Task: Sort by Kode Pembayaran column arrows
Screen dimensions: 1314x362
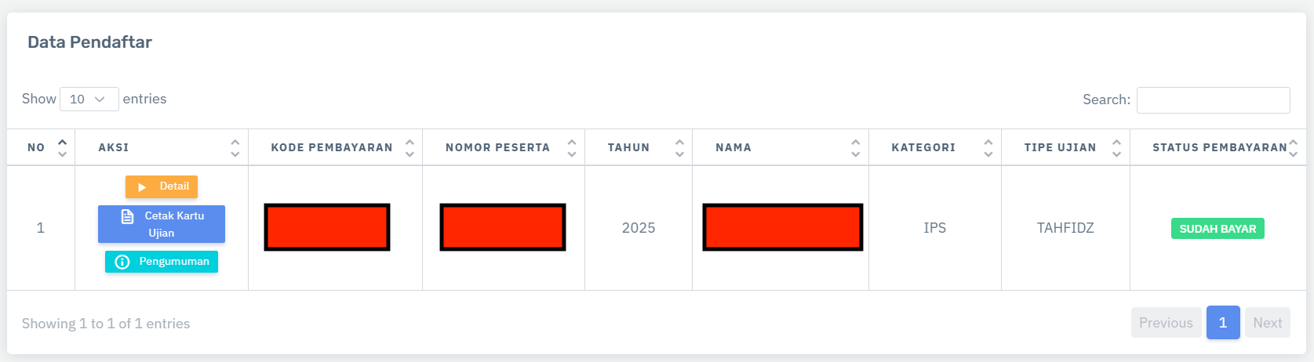Action: point(409,147)
